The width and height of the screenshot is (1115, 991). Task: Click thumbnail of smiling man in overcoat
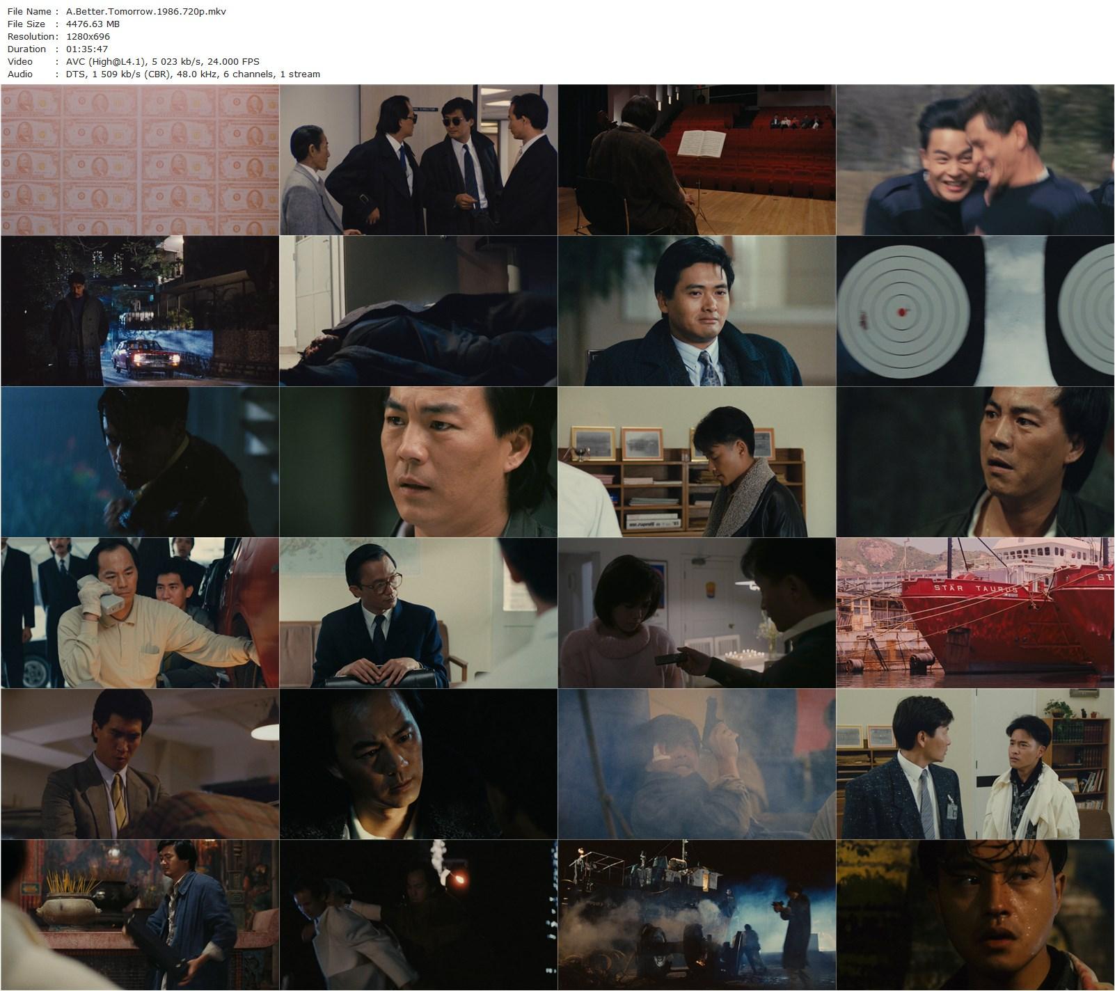[x=697, y=310]
